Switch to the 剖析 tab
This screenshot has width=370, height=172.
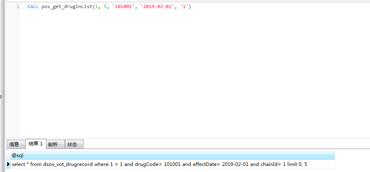click(x=55, y=145)
